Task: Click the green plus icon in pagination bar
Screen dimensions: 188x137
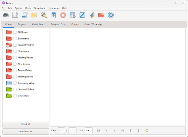Action: (147, 131)
